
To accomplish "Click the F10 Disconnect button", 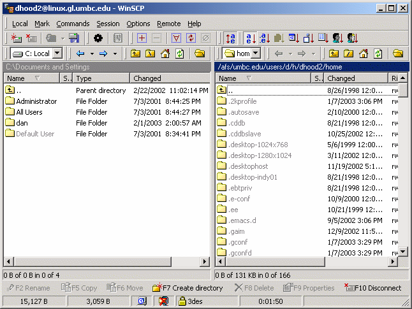I will point(373,288).
